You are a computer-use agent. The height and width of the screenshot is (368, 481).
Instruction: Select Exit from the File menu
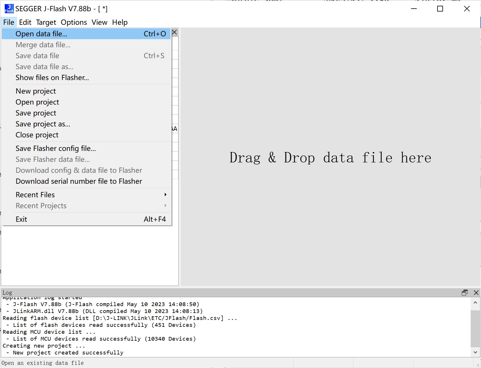pyautogui.click(x=86, y=219)
